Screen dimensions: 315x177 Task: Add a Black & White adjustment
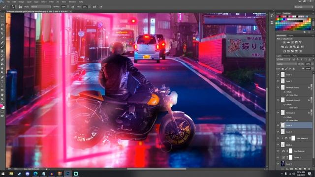[x=290, y=47]
